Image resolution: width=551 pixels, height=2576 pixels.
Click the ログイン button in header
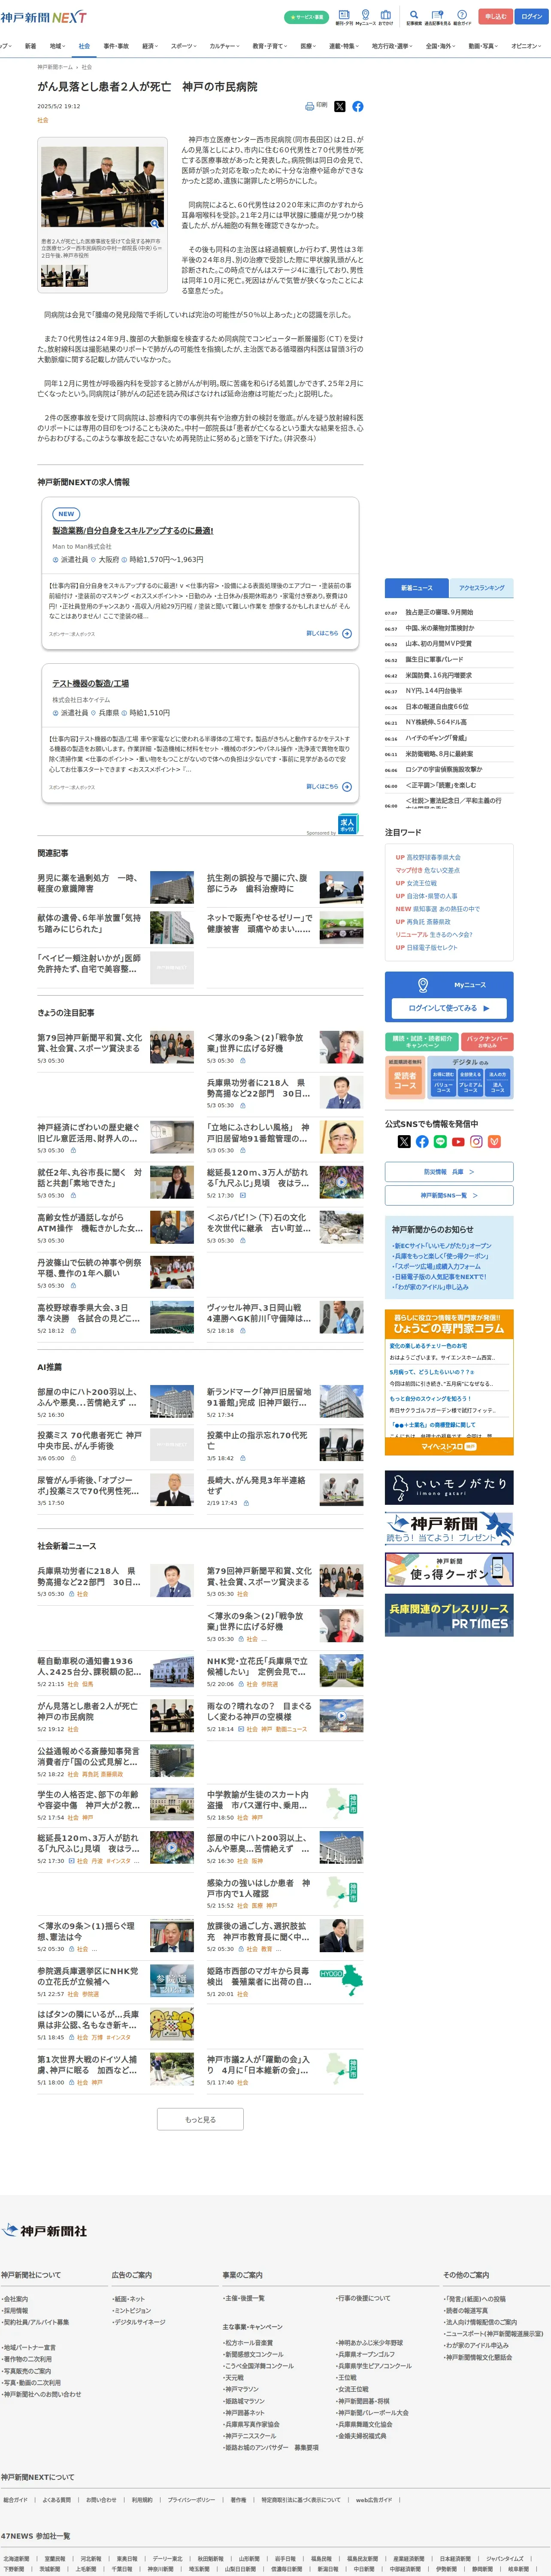532,16
